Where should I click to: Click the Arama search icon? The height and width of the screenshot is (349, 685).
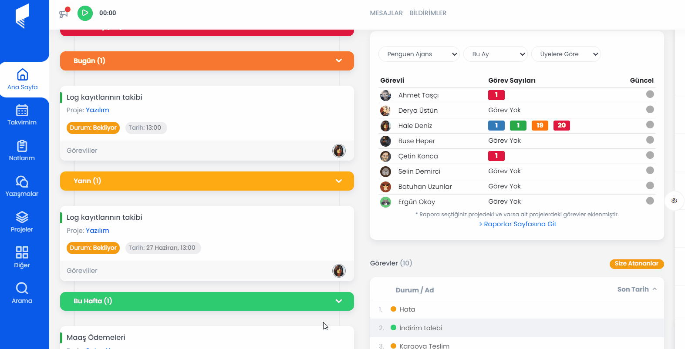22,293
